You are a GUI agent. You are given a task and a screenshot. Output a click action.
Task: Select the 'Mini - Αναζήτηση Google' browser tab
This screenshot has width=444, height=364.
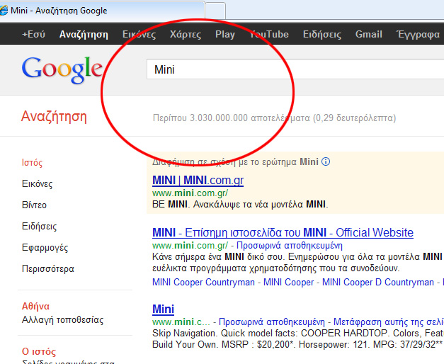[99, 11]
